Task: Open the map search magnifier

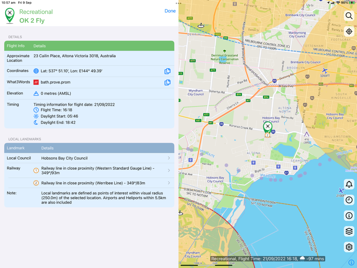Action: tap(349, 16)
